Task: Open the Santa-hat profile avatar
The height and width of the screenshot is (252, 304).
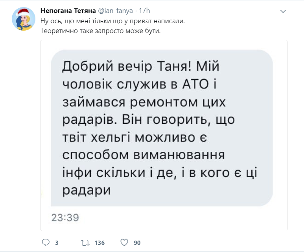Action: coord(24,19)
